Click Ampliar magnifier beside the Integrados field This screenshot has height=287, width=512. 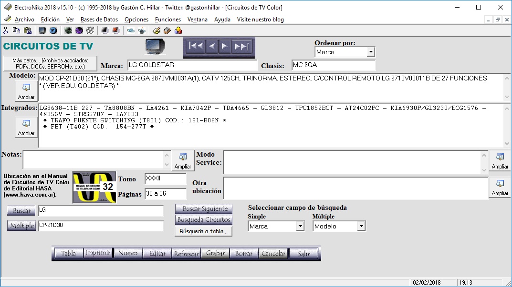tap(26, 128)
